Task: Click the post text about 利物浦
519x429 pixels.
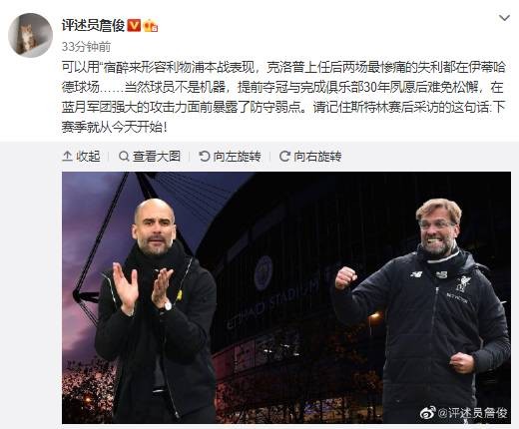Action: [x=283, y=97]
